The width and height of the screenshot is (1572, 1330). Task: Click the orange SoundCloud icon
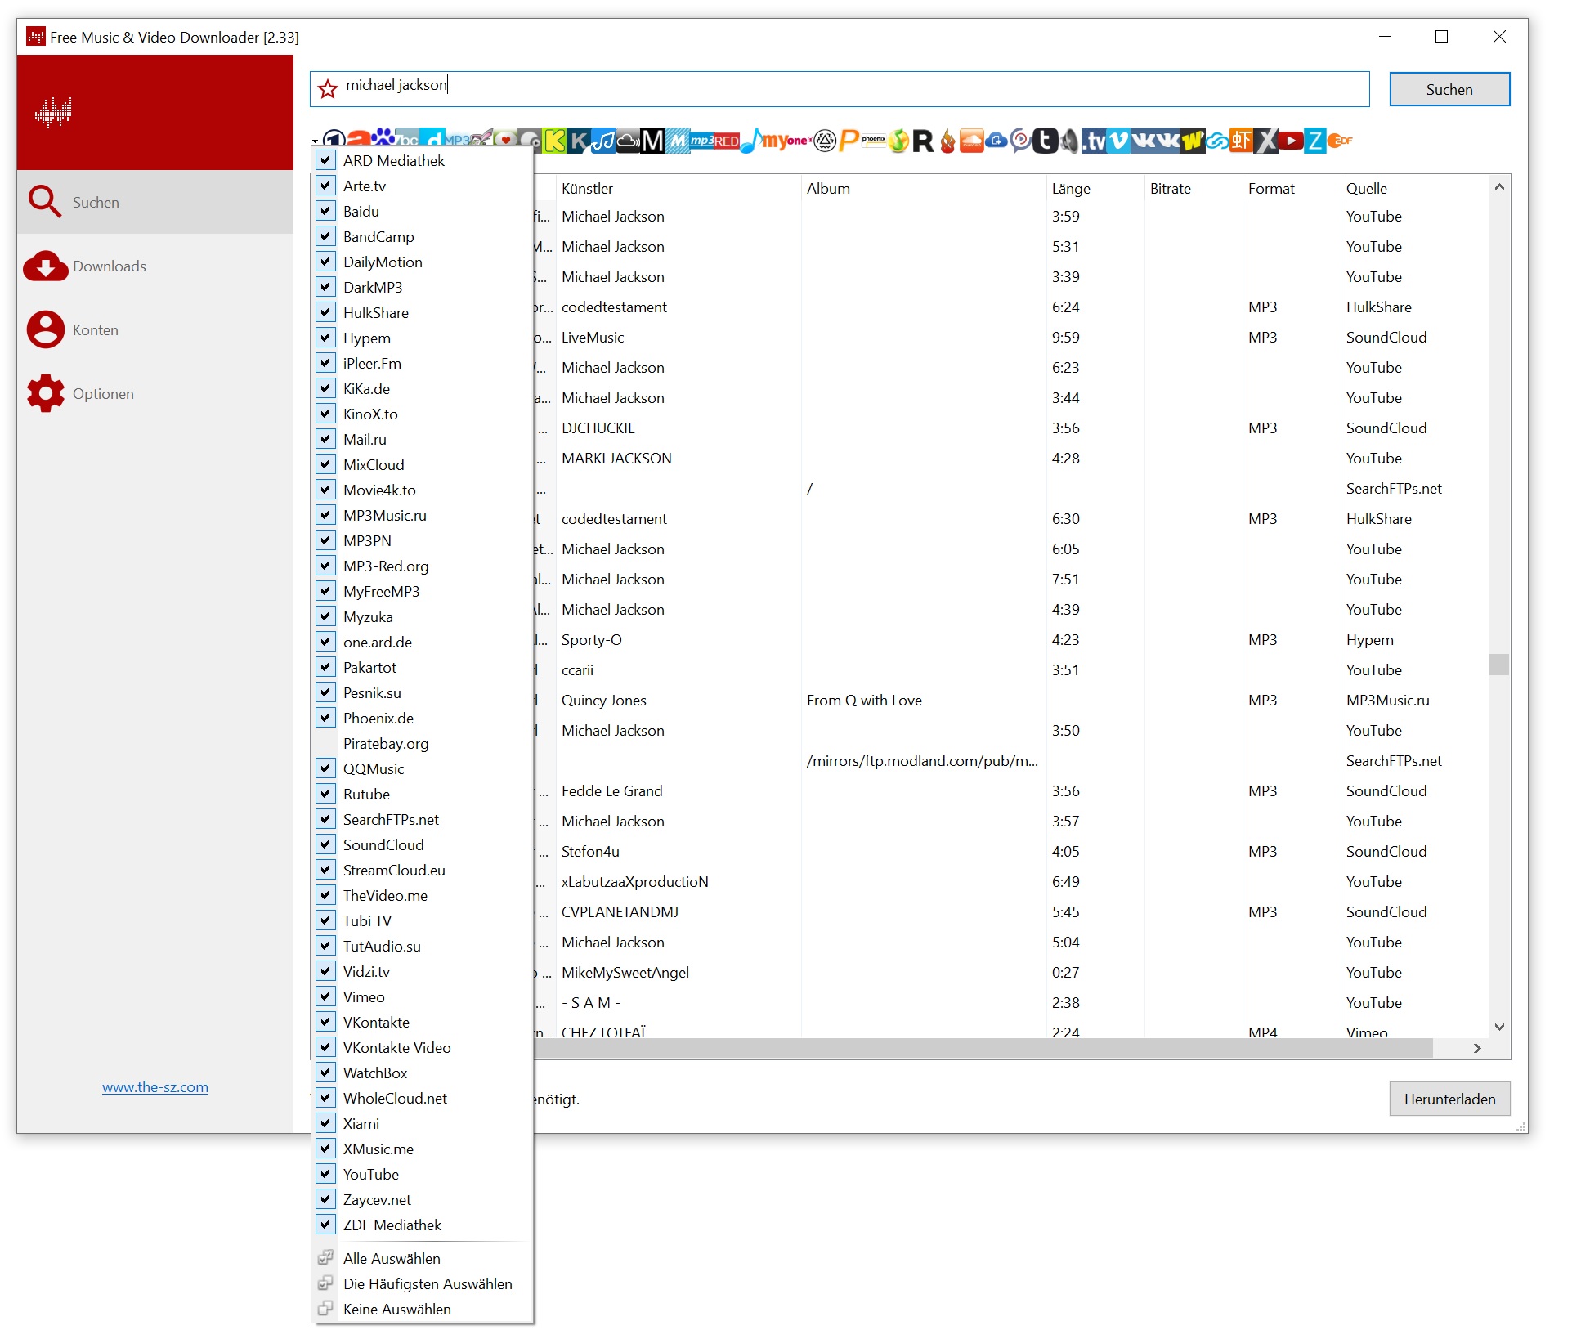click(x=972, y=141)
